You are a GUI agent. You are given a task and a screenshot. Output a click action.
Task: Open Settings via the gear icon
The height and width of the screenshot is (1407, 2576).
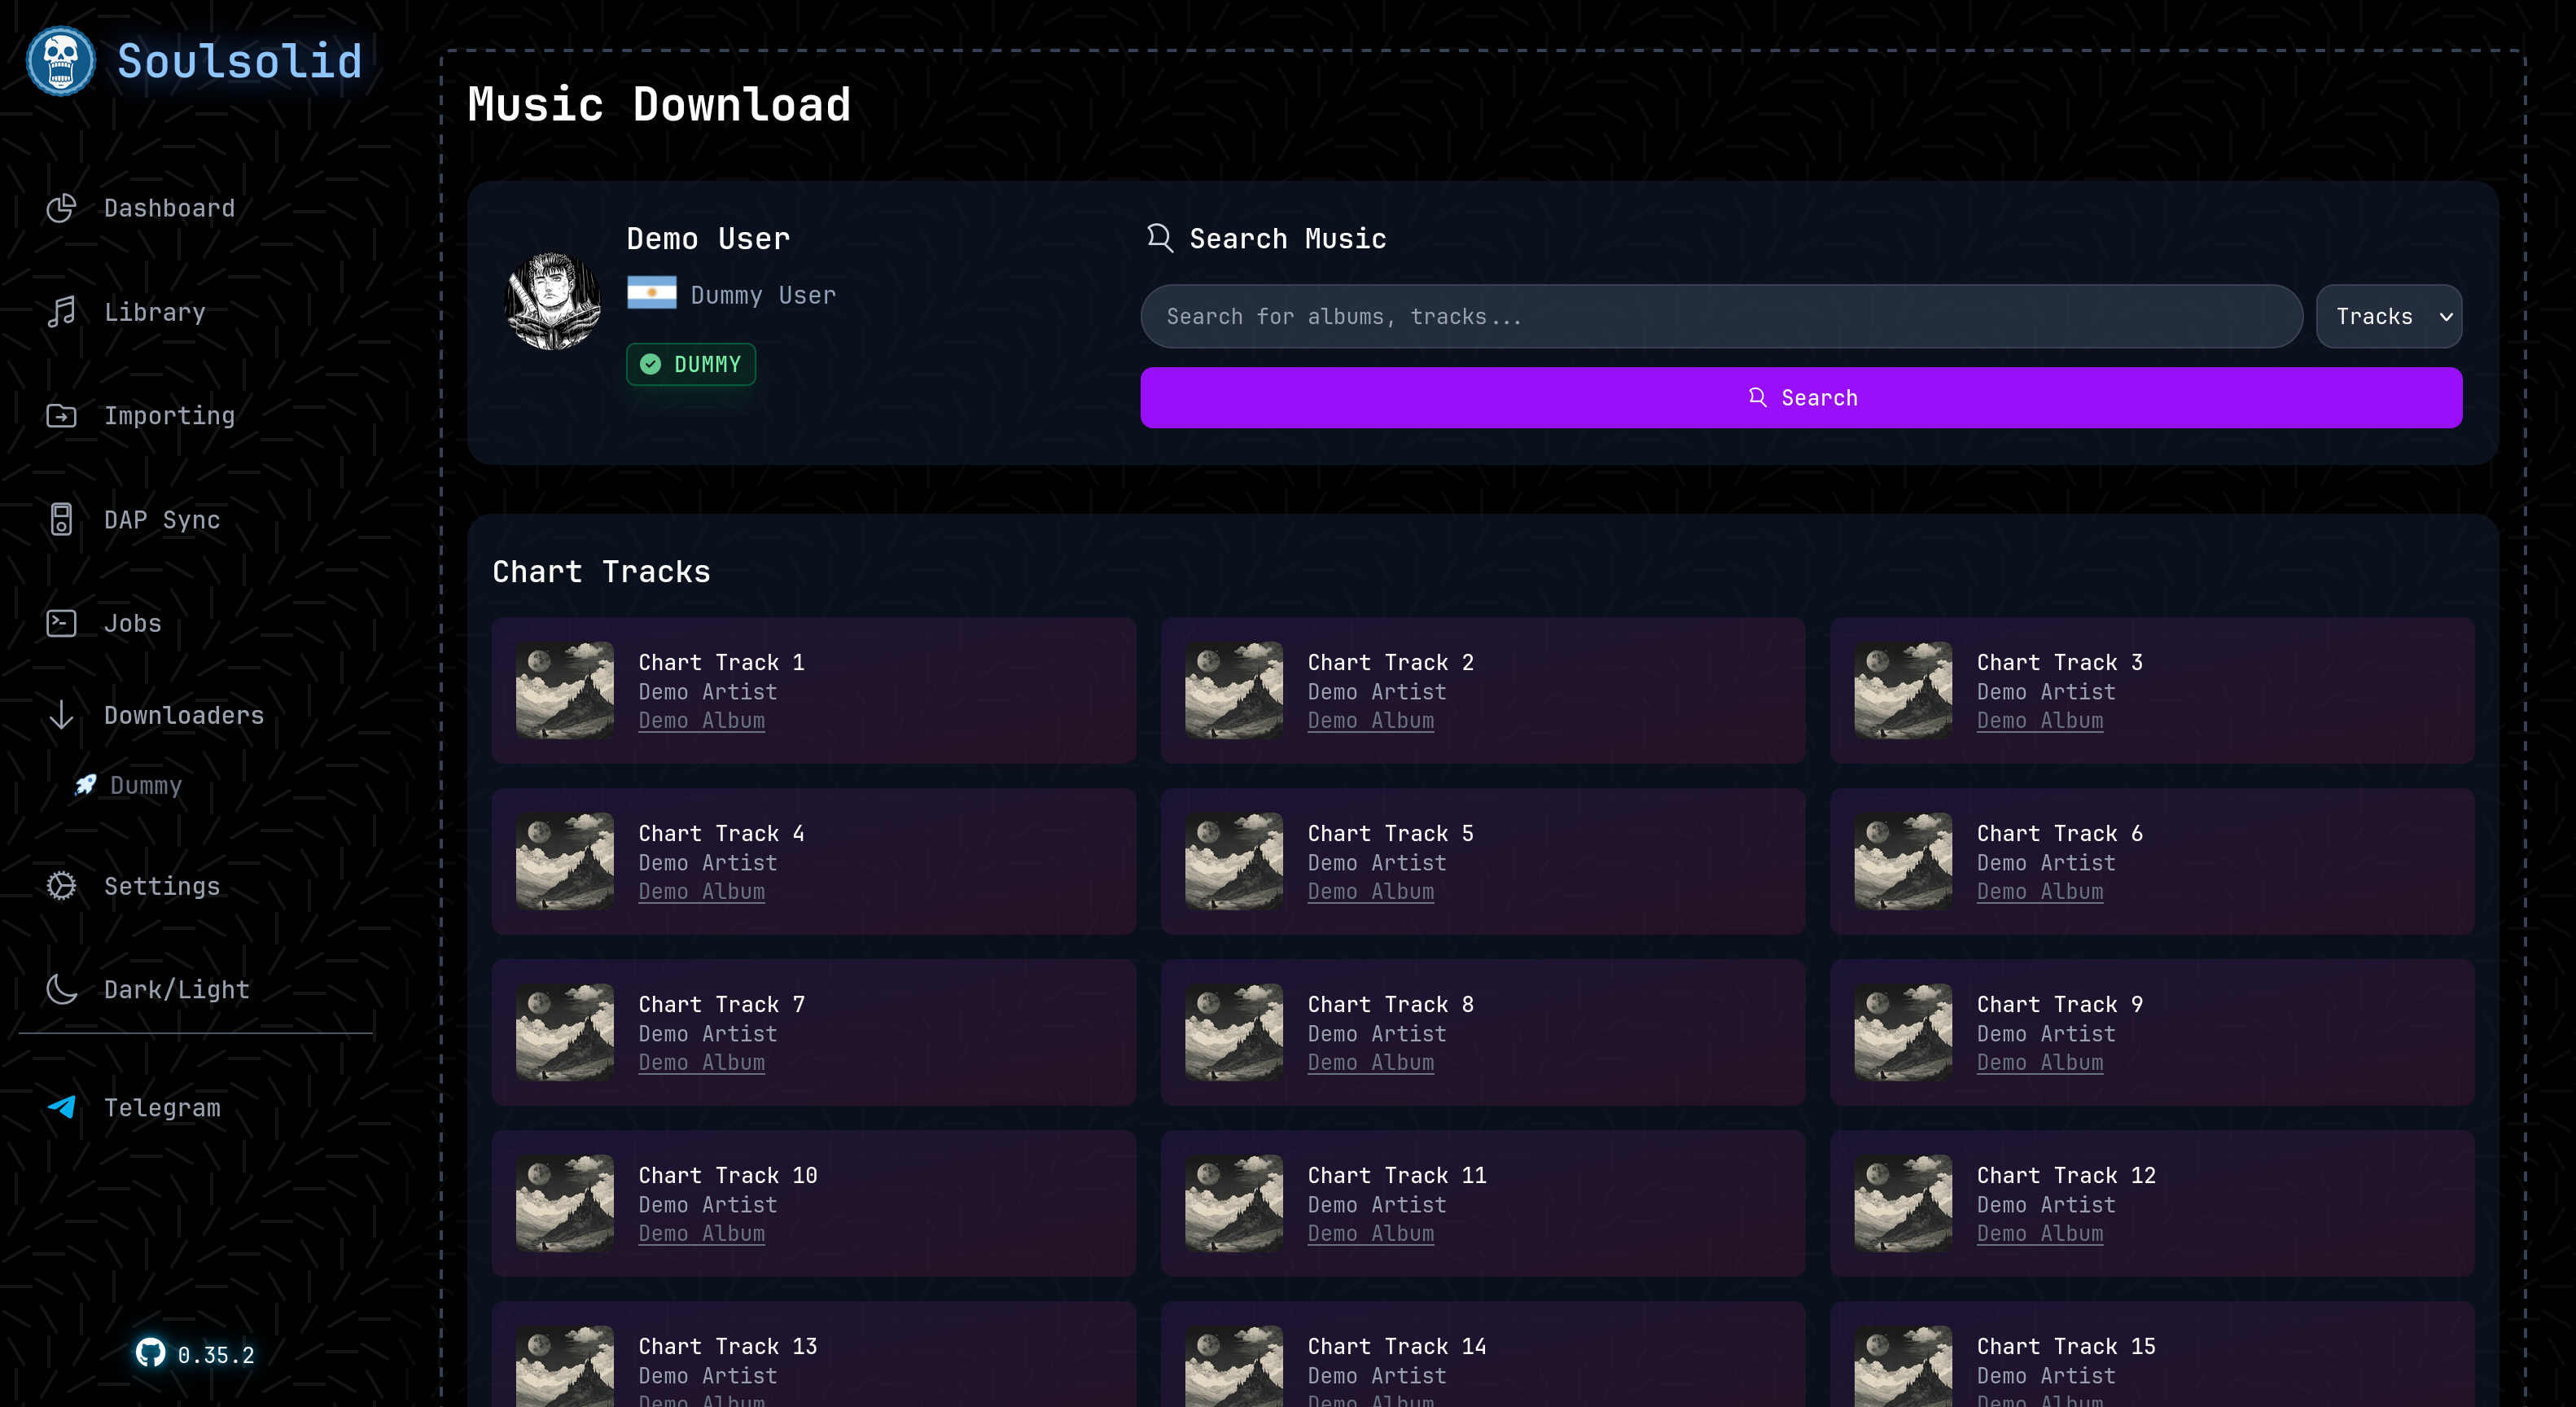61,886
